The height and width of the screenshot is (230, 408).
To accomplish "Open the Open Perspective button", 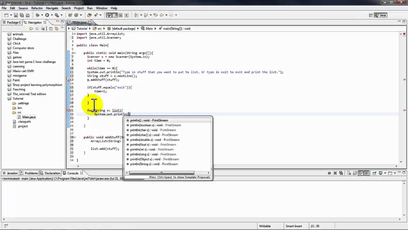I will tap(371, 15).
